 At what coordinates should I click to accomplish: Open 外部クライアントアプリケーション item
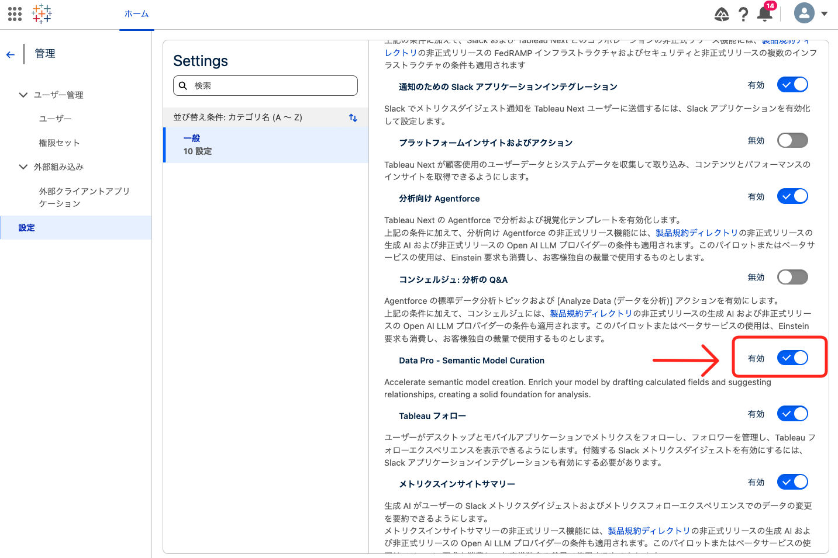coord(84,197)
